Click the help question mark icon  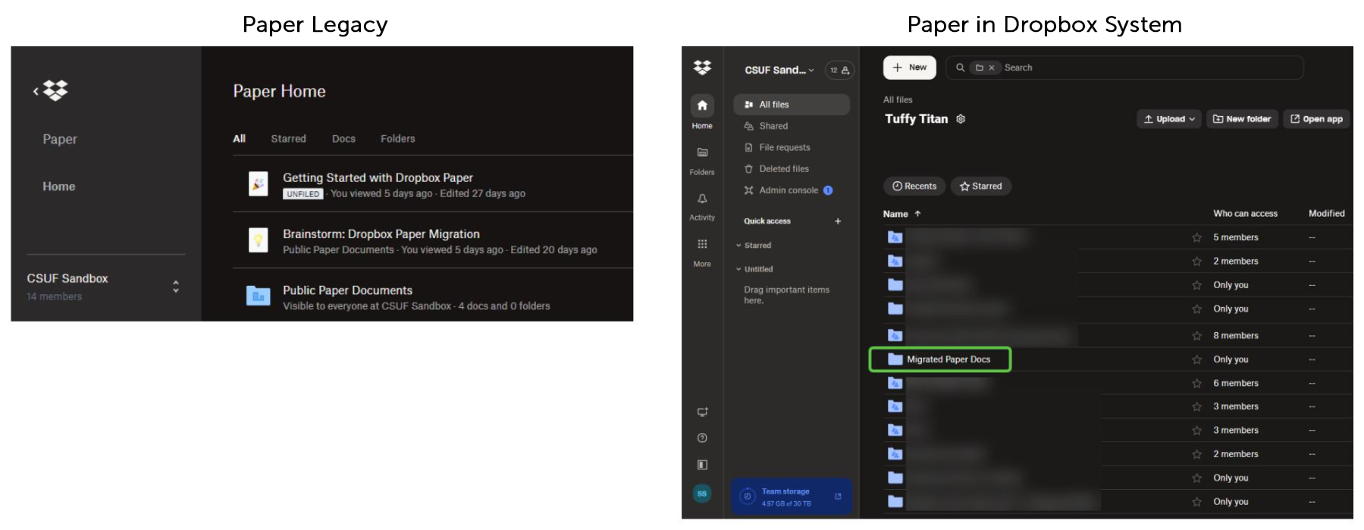[x=701, y=438]
